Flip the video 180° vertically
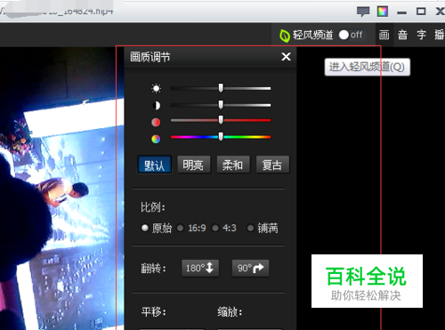445x330 pixels. tap(200, 268)
